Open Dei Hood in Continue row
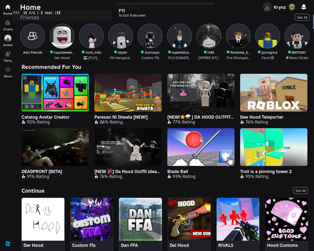This screenshot has height=251, width=314. point(189,219)
